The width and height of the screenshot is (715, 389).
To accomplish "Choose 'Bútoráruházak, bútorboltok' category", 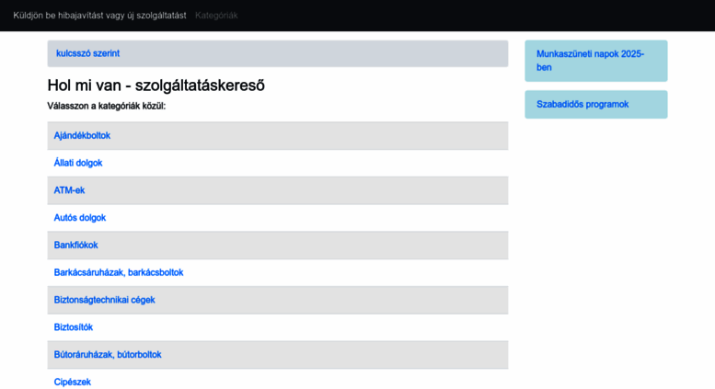I will pyautogui.click(x=108, y=354).
